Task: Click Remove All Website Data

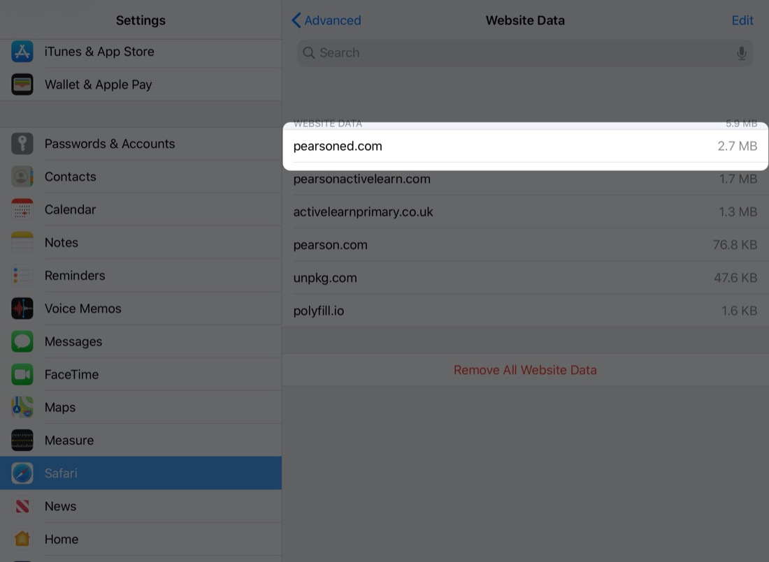Action: point(525,370)
